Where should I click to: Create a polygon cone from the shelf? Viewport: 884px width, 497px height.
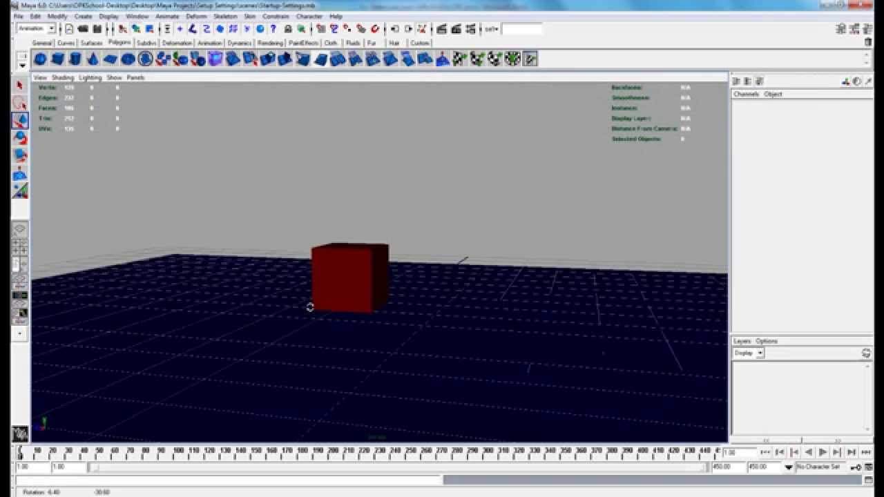(93, 59)
